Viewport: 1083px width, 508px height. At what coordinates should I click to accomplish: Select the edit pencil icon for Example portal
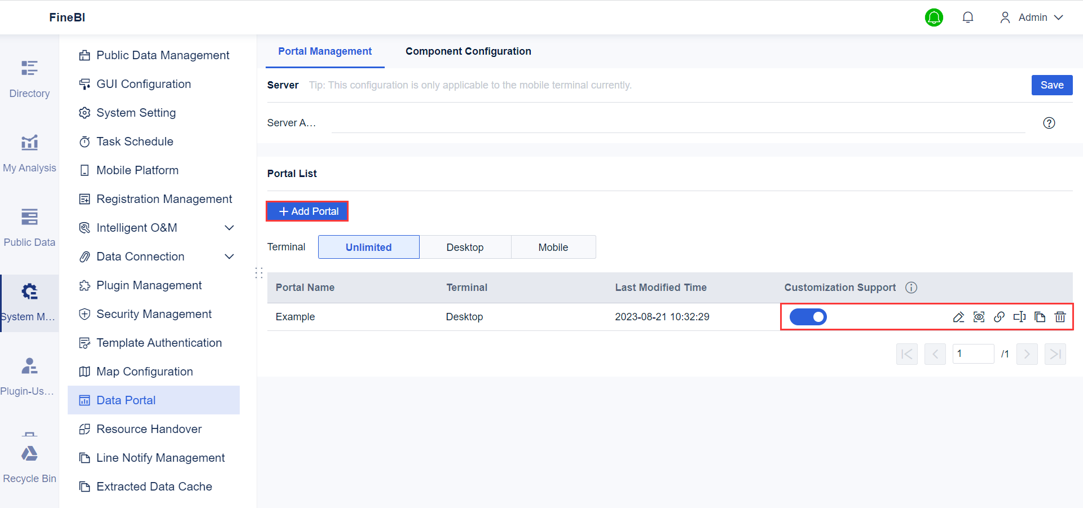959,317
